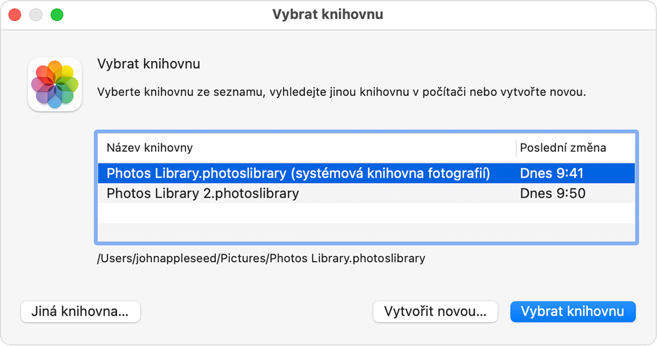The height and width of the screenshot is (346, 657).
Task: Click the bold heading beside the Photos icon
Action: (x=148, y=64)
